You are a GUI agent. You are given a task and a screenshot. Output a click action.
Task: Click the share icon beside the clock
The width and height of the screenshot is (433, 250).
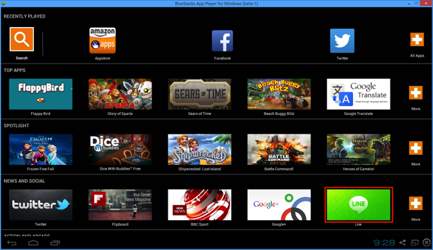pos(403,243)
